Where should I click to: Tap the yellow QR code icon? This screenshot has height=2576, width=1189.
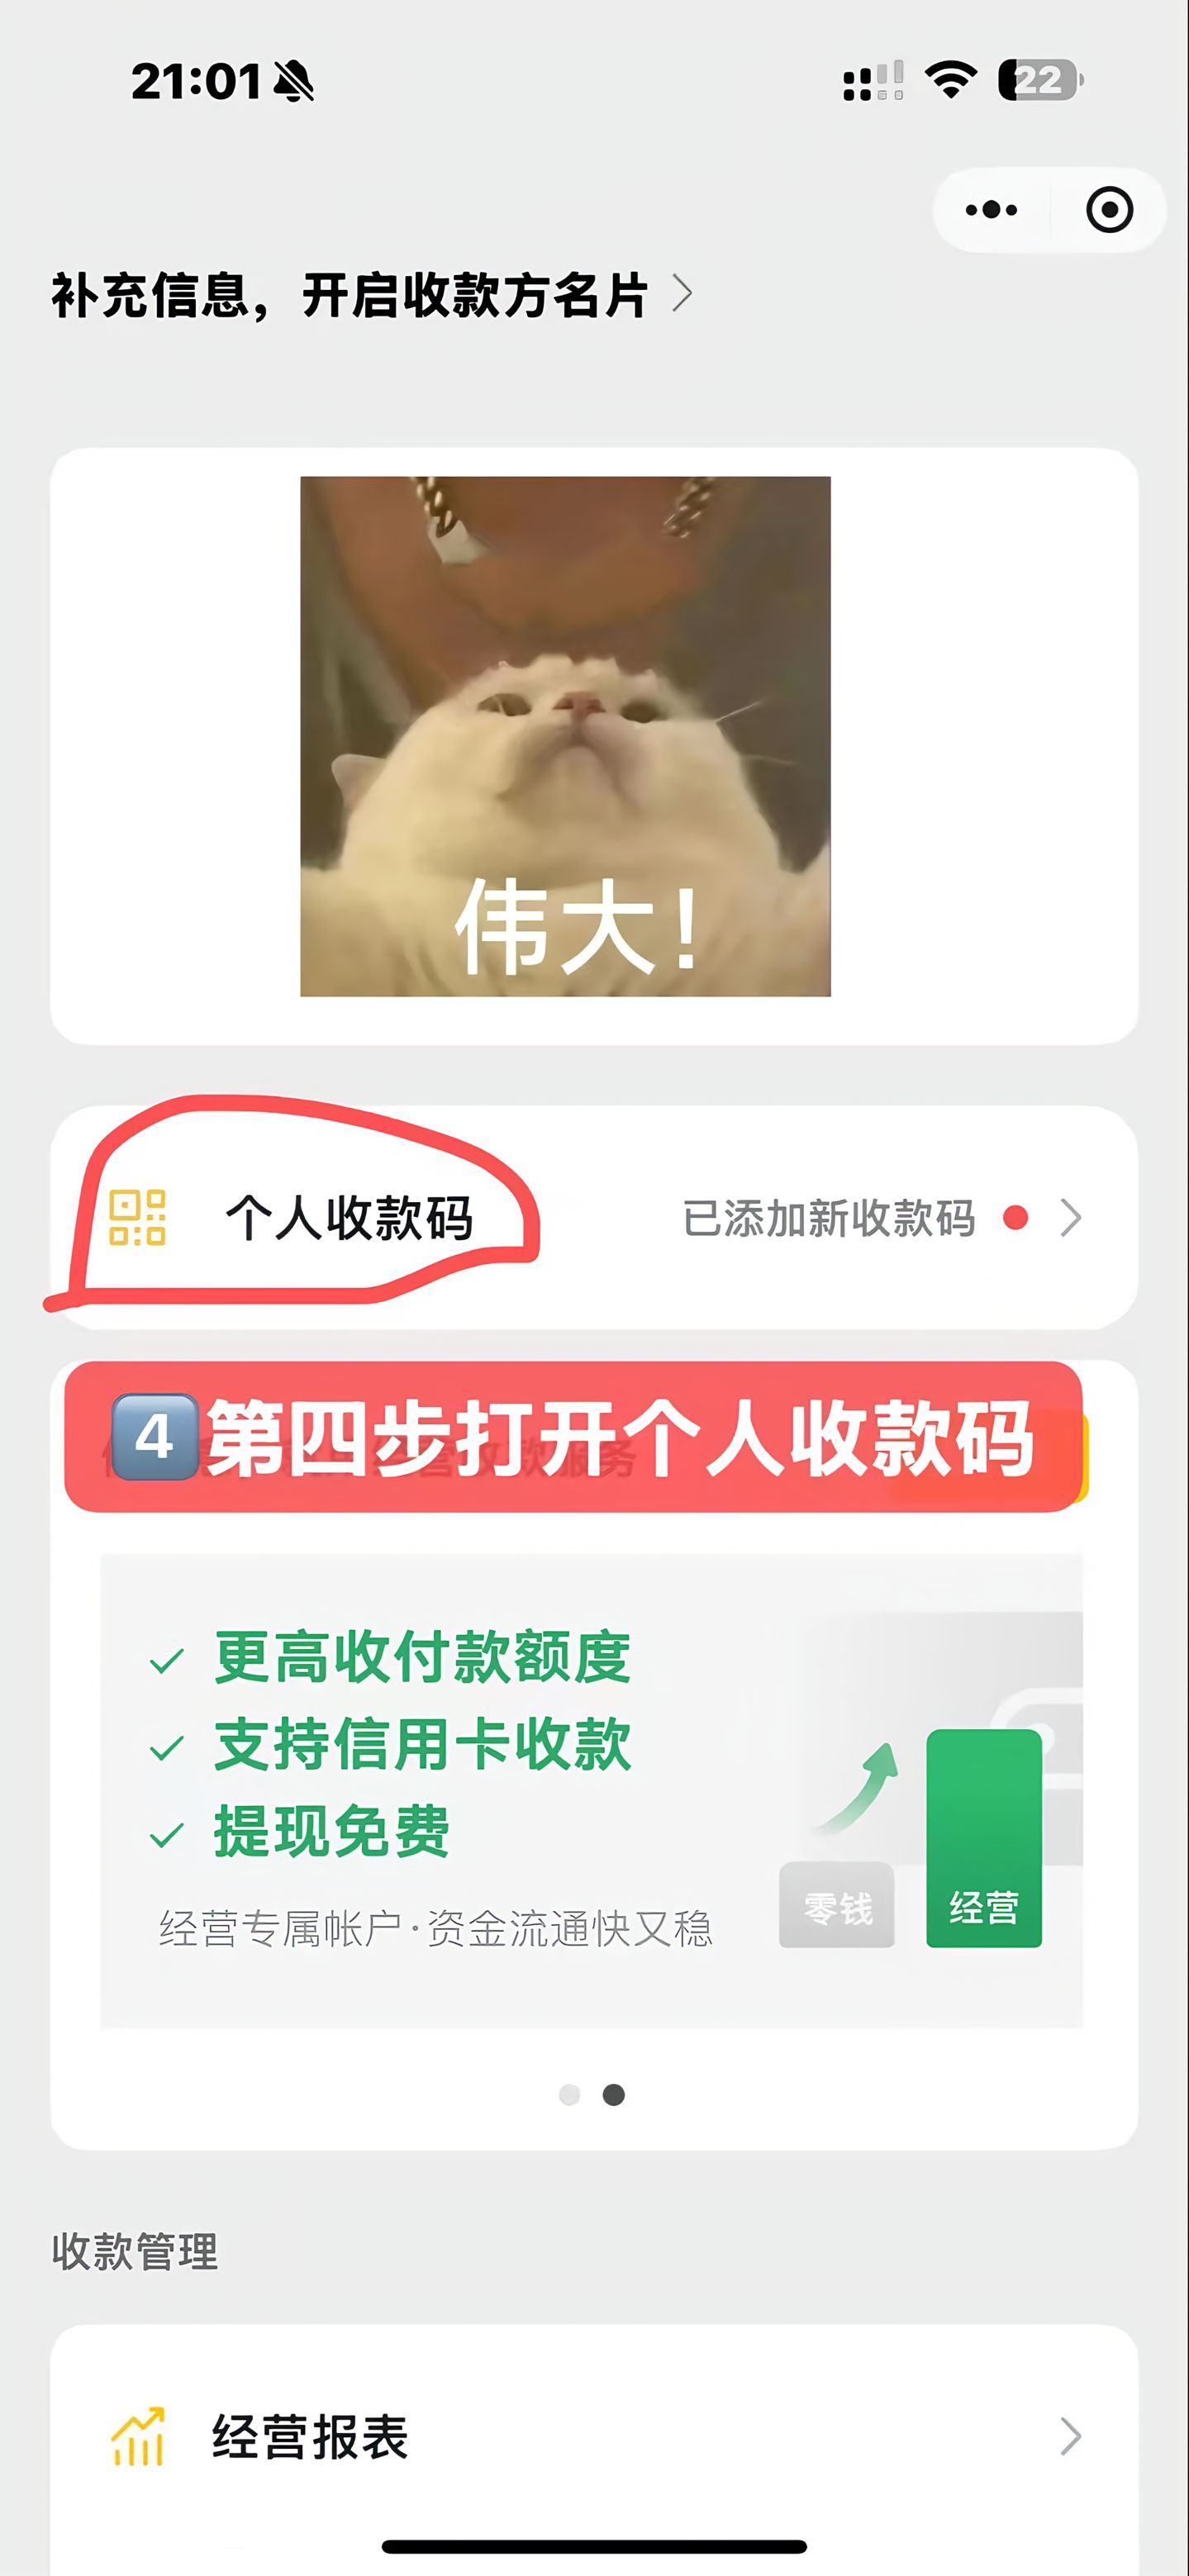(137, 1217)
